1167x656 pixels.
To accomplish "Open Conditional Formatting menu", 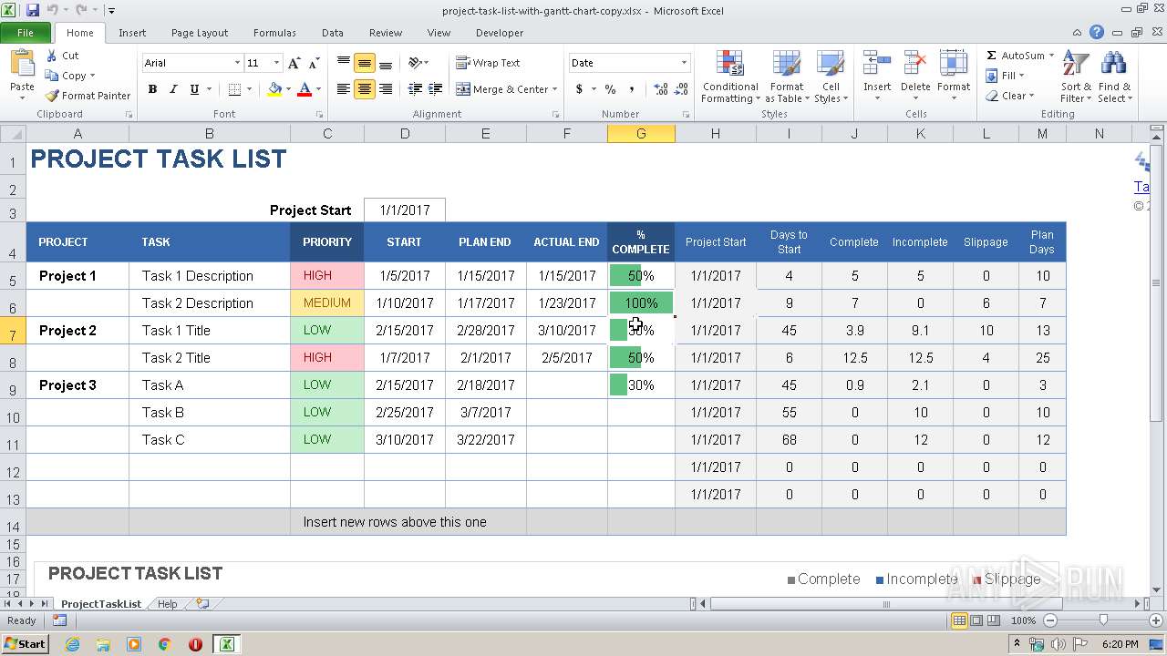I will (730, 77).
